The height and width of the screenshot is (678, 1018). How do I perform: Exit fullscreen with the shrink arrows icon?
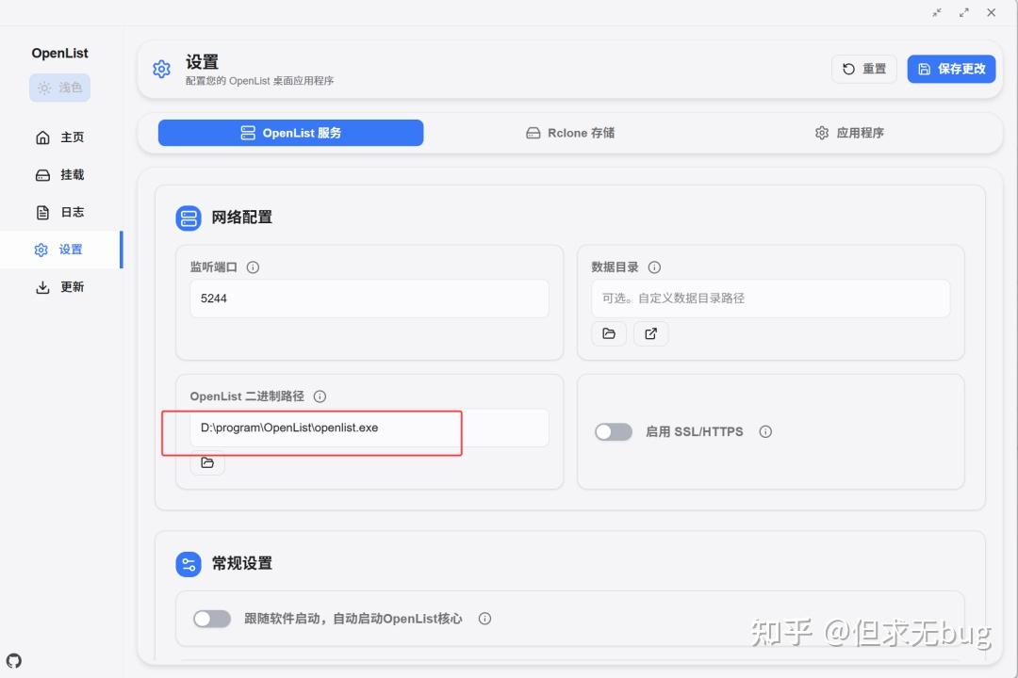pos(937,12)
